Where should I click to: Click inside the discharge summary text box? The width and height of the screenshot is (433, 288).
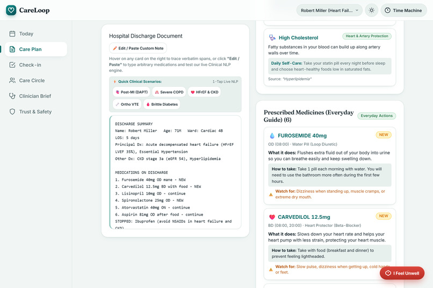pyautogui.click(x=175, y=172)
